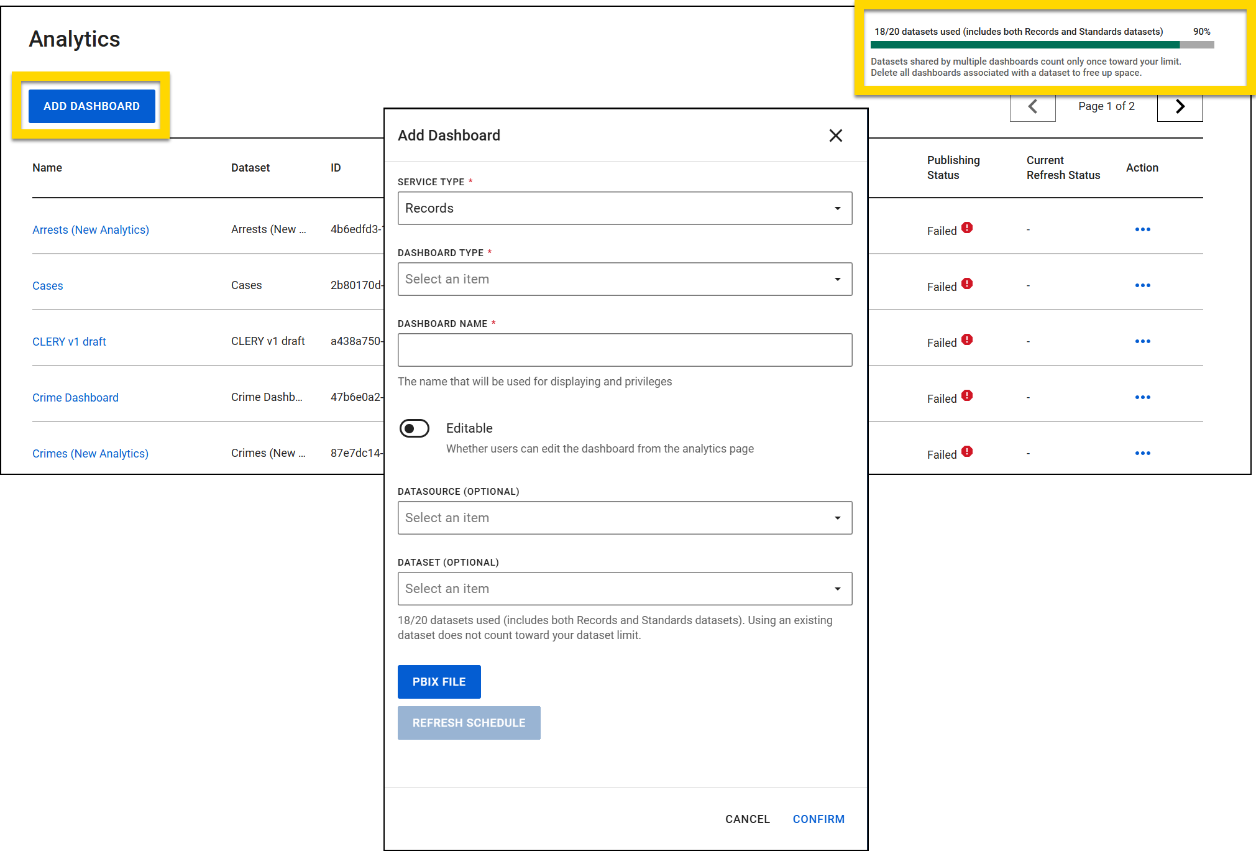Go to the next page of dashboards

(1179, 106)
